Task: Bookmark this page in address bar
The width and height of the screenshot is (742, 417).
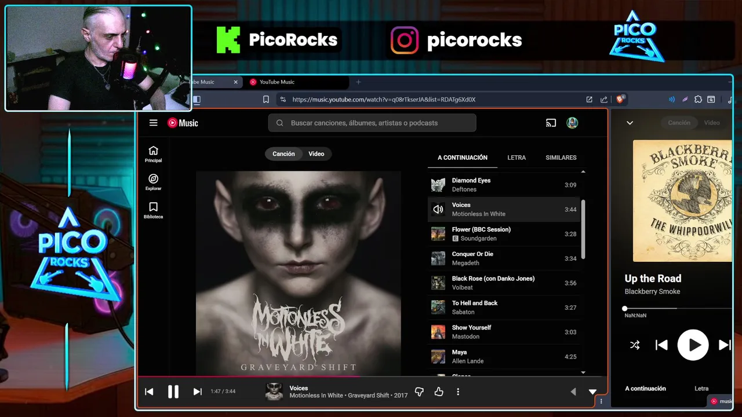Action: (265, 99)
